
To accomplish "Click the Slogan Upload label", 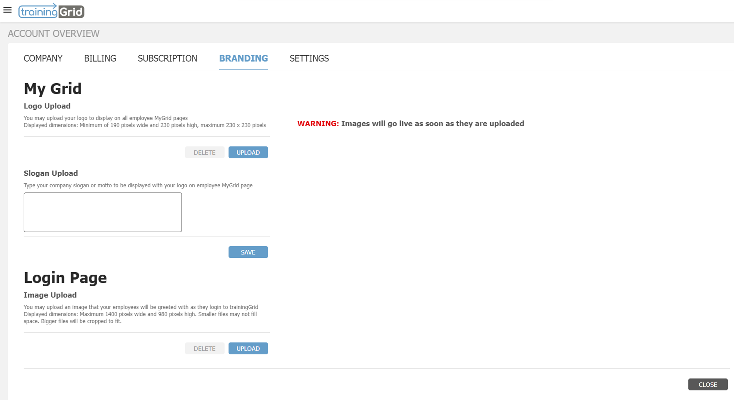I will 51,173.
